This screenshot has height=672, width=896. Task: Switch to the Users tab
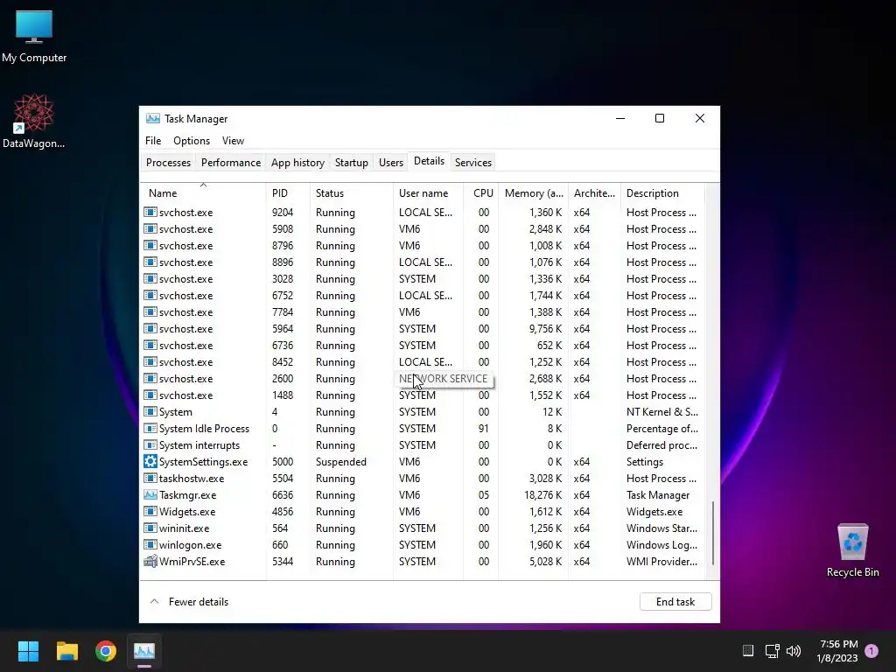pos(391,162)
